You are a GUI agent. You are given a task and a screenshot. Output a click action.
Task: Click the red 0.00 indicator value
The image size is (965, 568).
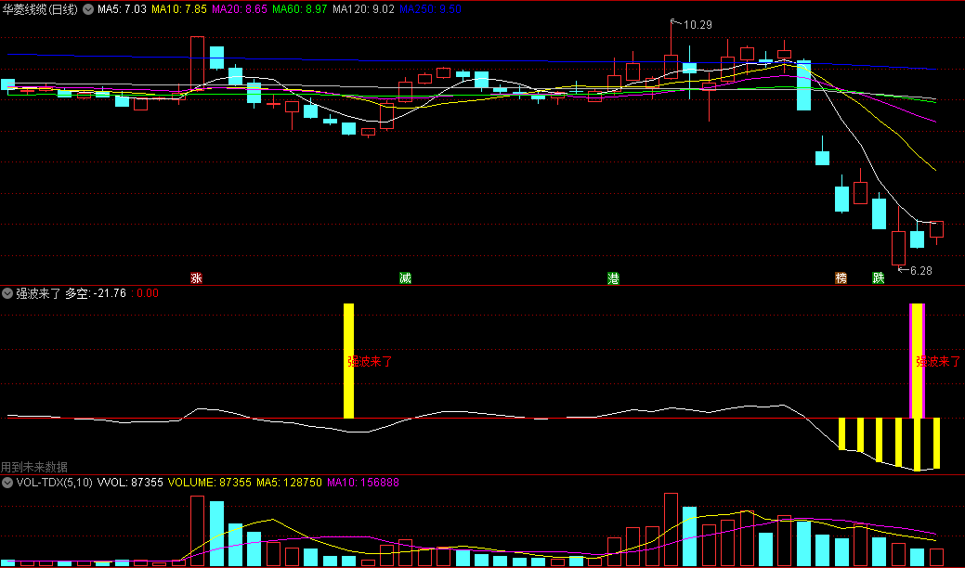click(147, 294)
